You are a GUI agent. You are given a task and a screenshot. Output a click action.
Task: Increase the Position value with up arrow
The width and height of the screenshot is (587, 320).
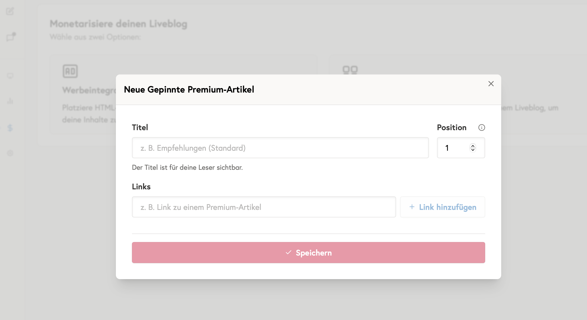pyautogui.click(x=473, y=146)
